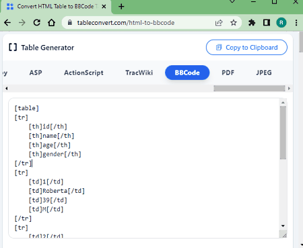
Task: Click the format tabs horizontal scrollbar thumb
Action: (x=249, y=89)
